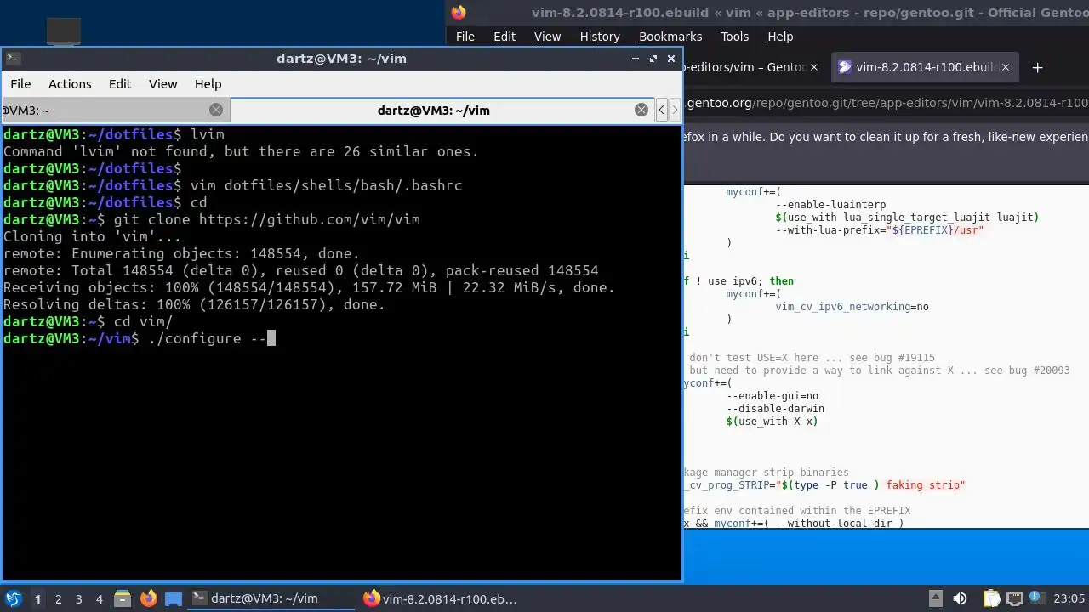Open the terminal Help menu
Screen dimensions: 1089x612
click(x=208, y=83)
